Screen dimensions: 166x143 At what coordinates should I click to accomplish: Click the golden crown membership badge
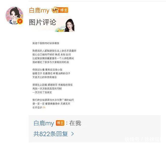point(55,10)
